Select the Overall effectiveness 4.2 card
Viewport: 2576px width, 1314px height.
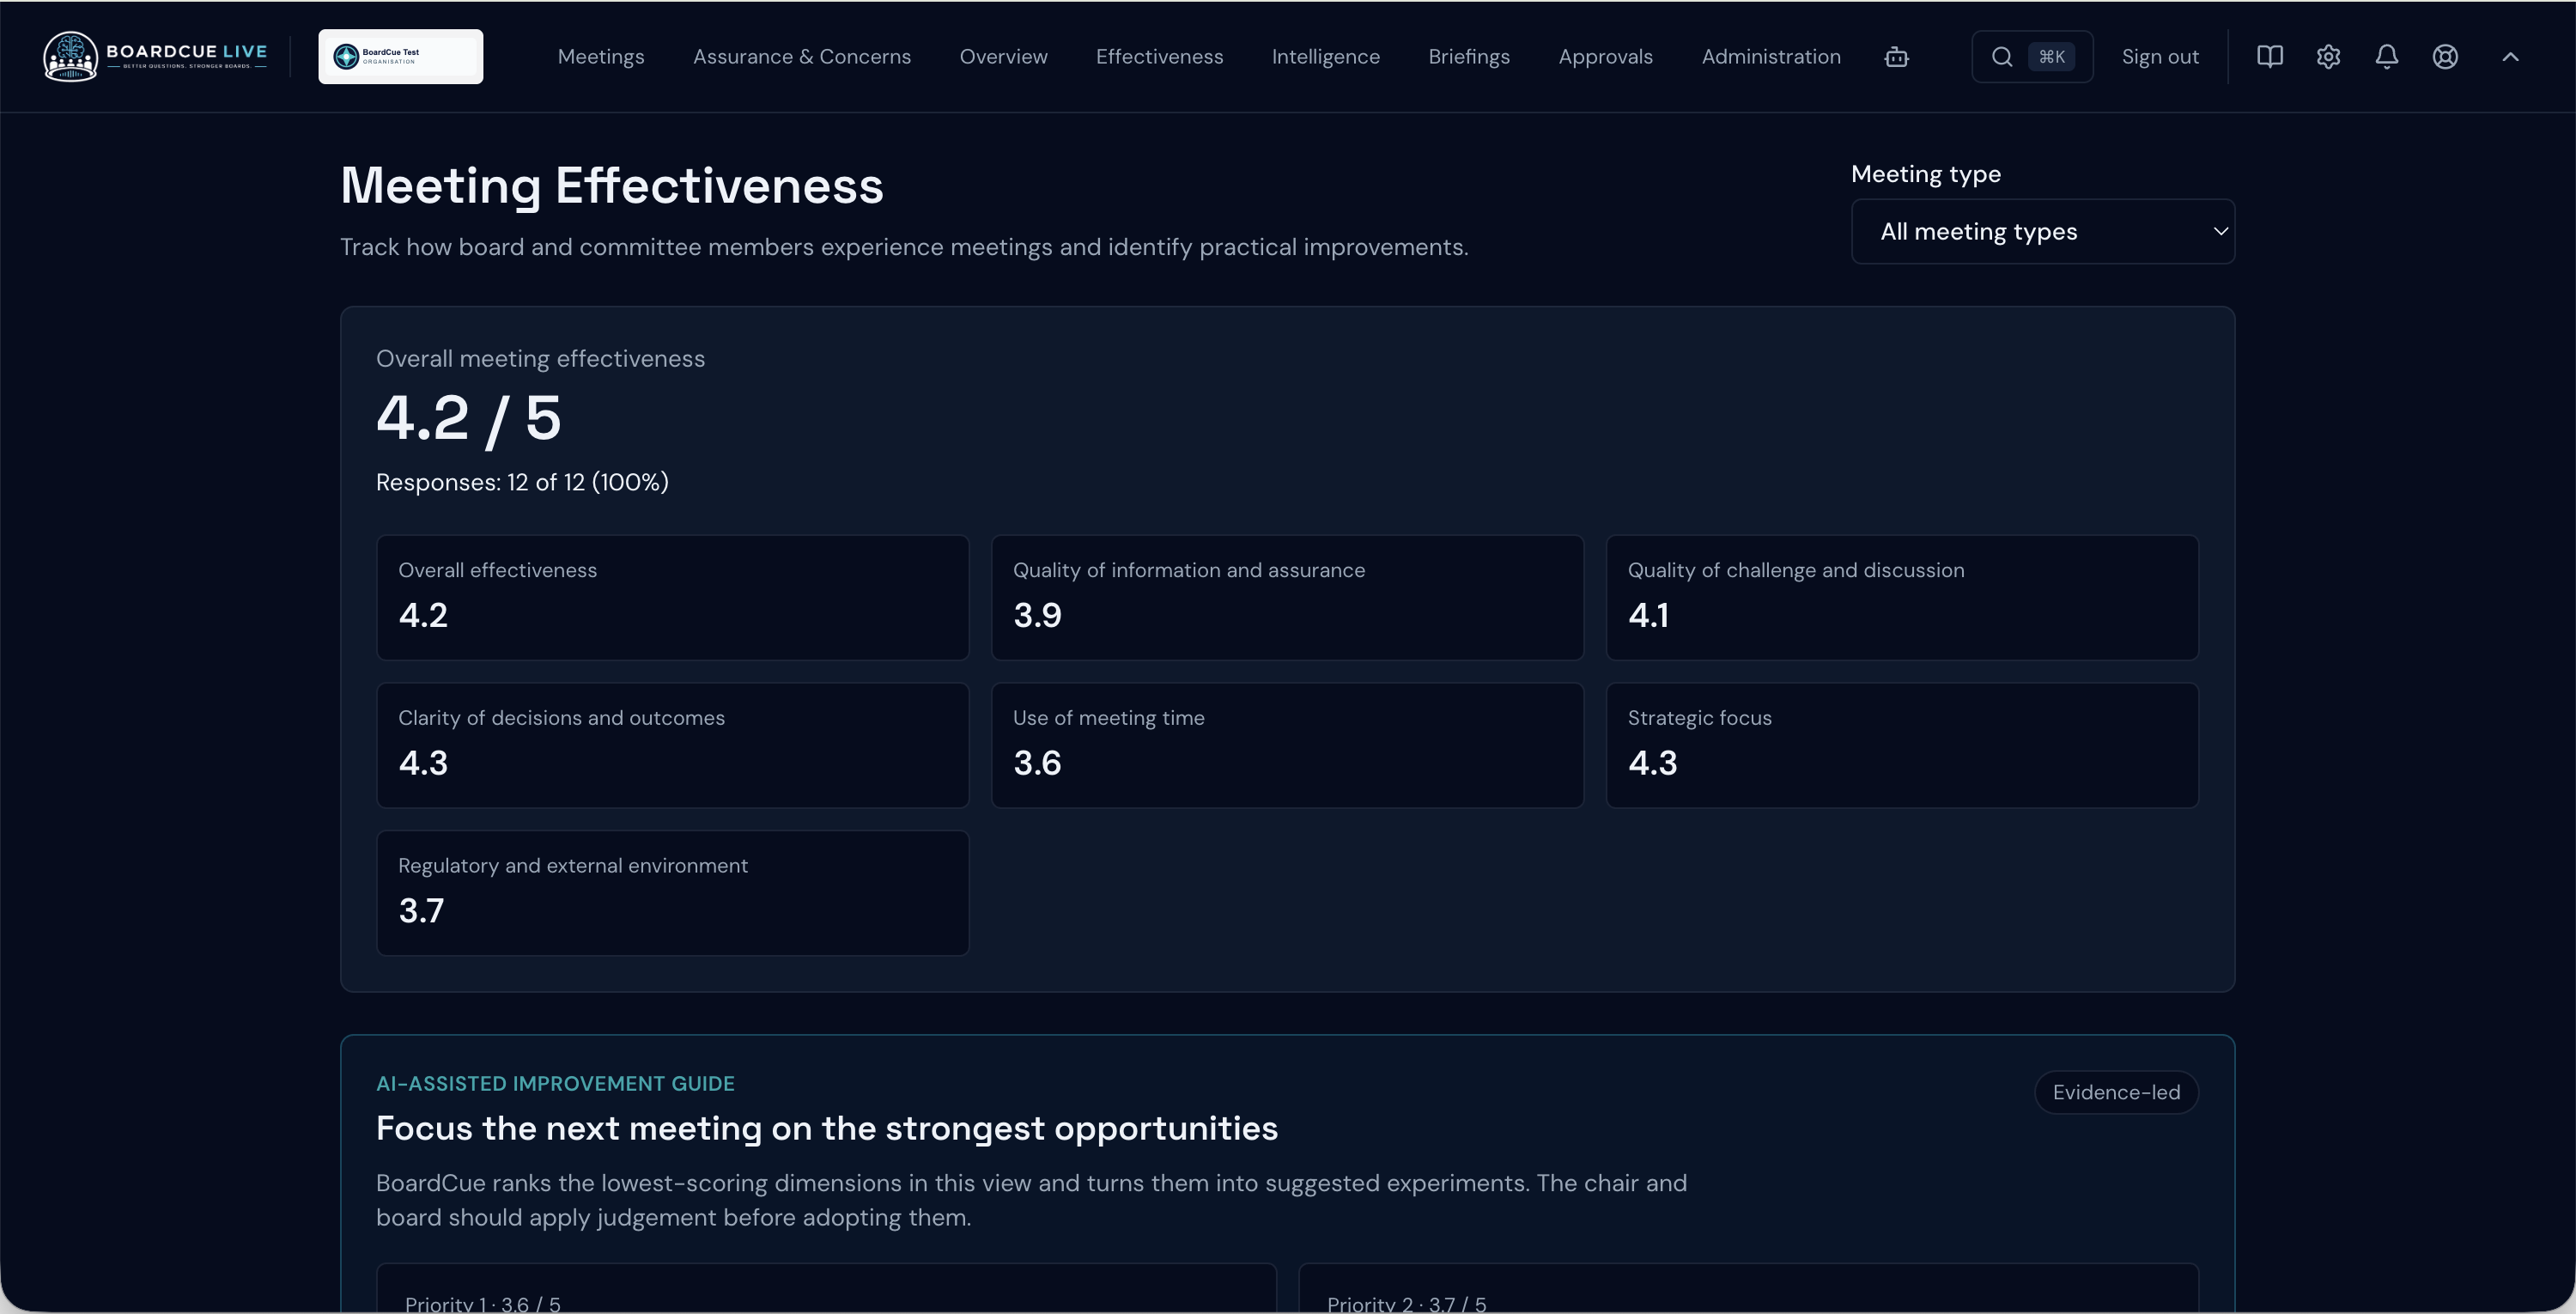[672, 597]
